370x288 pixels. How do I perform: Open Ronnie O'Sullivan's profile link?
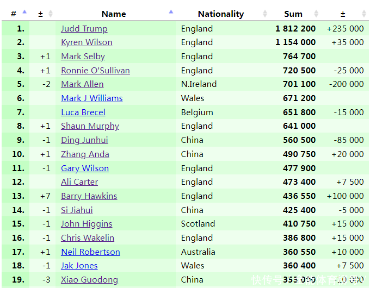coord(95,70)
